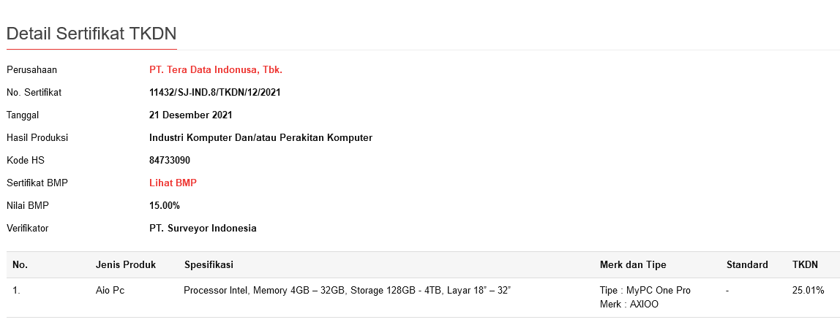Viewport: 840px width, 325px height.
Task: Click the Jenis Produk column header
Action: click(x=125, y=264)
